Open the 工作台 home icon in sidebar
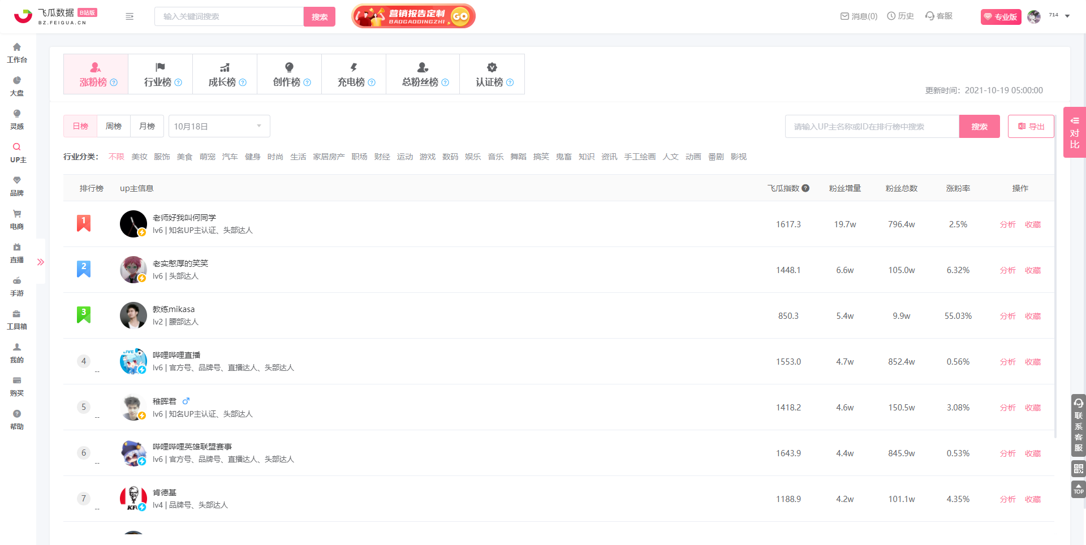This screenshot has height=545, width=1086. point(17,47)
